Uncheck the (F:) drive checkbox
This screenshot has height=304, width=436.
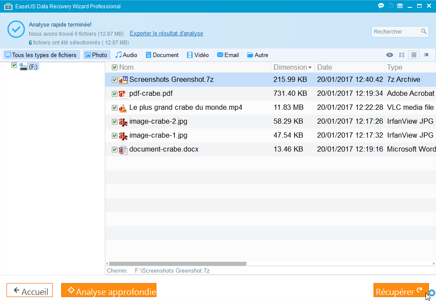[14, 65]
